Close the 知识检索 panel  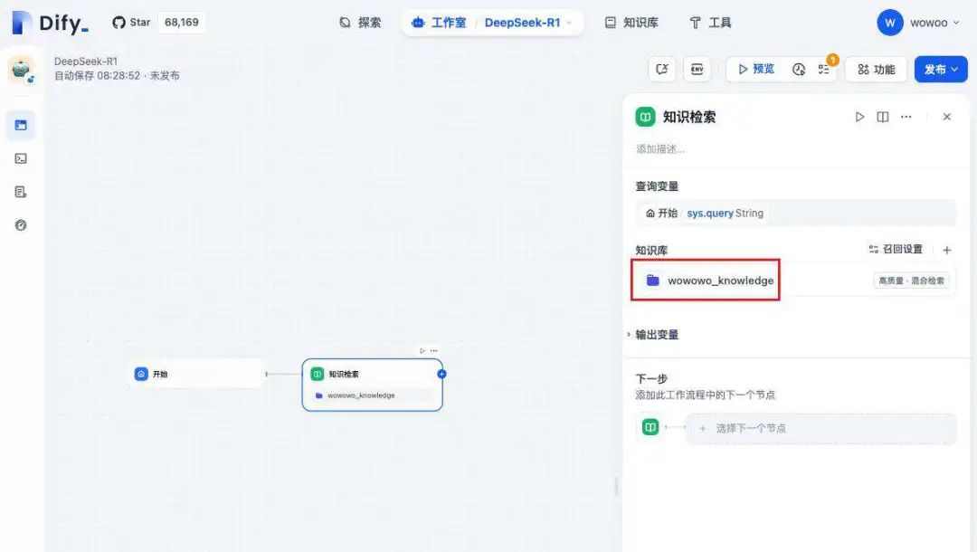pyautogui.click(x=947, y=117)
